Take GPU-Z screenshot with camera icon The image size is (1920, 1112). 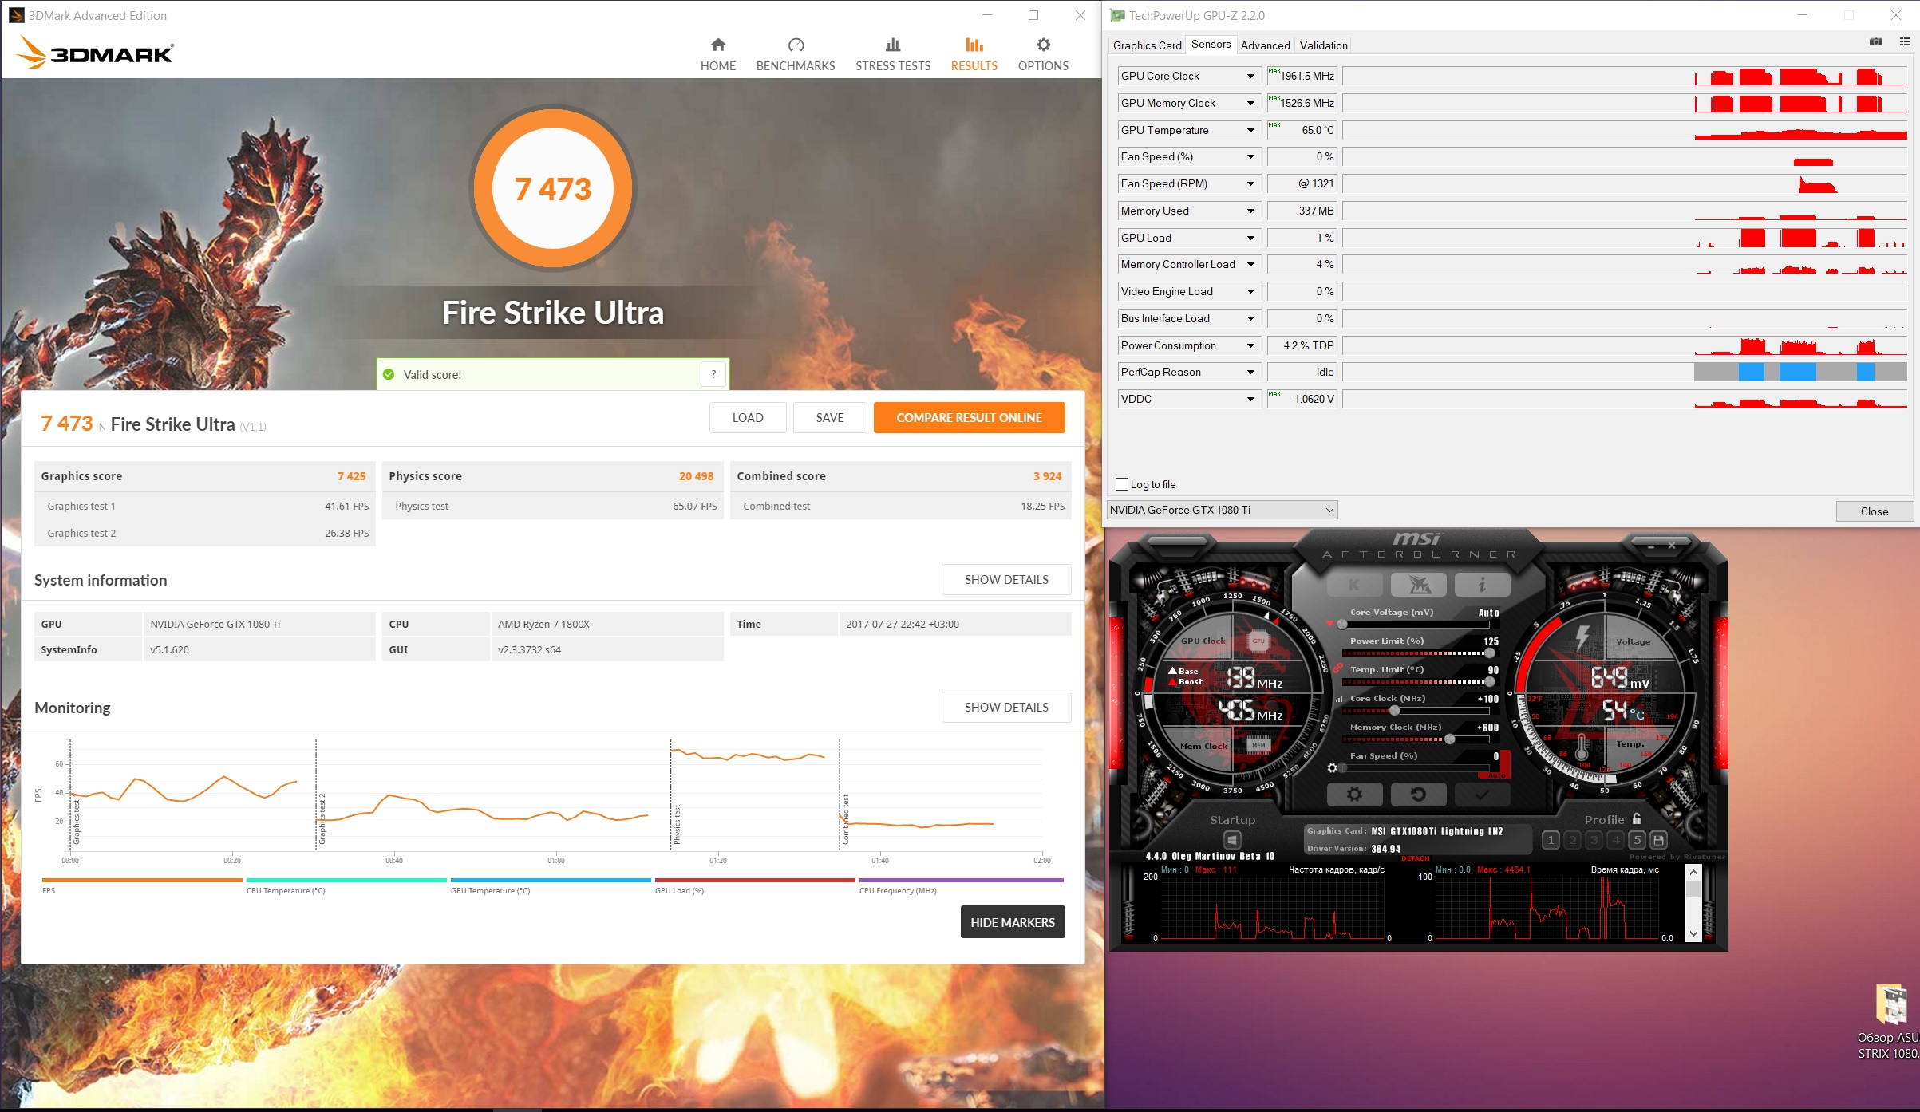click(1876, 42)
